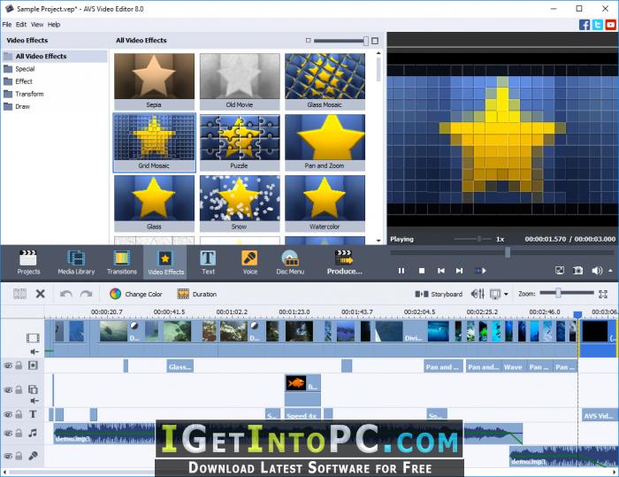
Task: Open the File menu
Action: click(x=7, y=25)
